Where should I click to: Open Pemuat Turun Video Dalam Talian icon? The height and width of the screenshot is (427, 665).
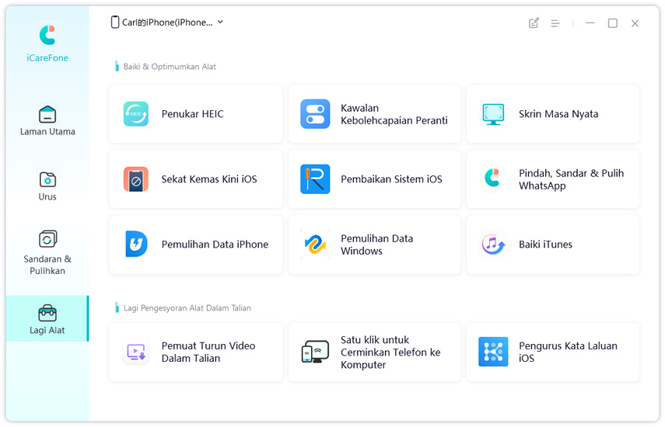point(136,352)
